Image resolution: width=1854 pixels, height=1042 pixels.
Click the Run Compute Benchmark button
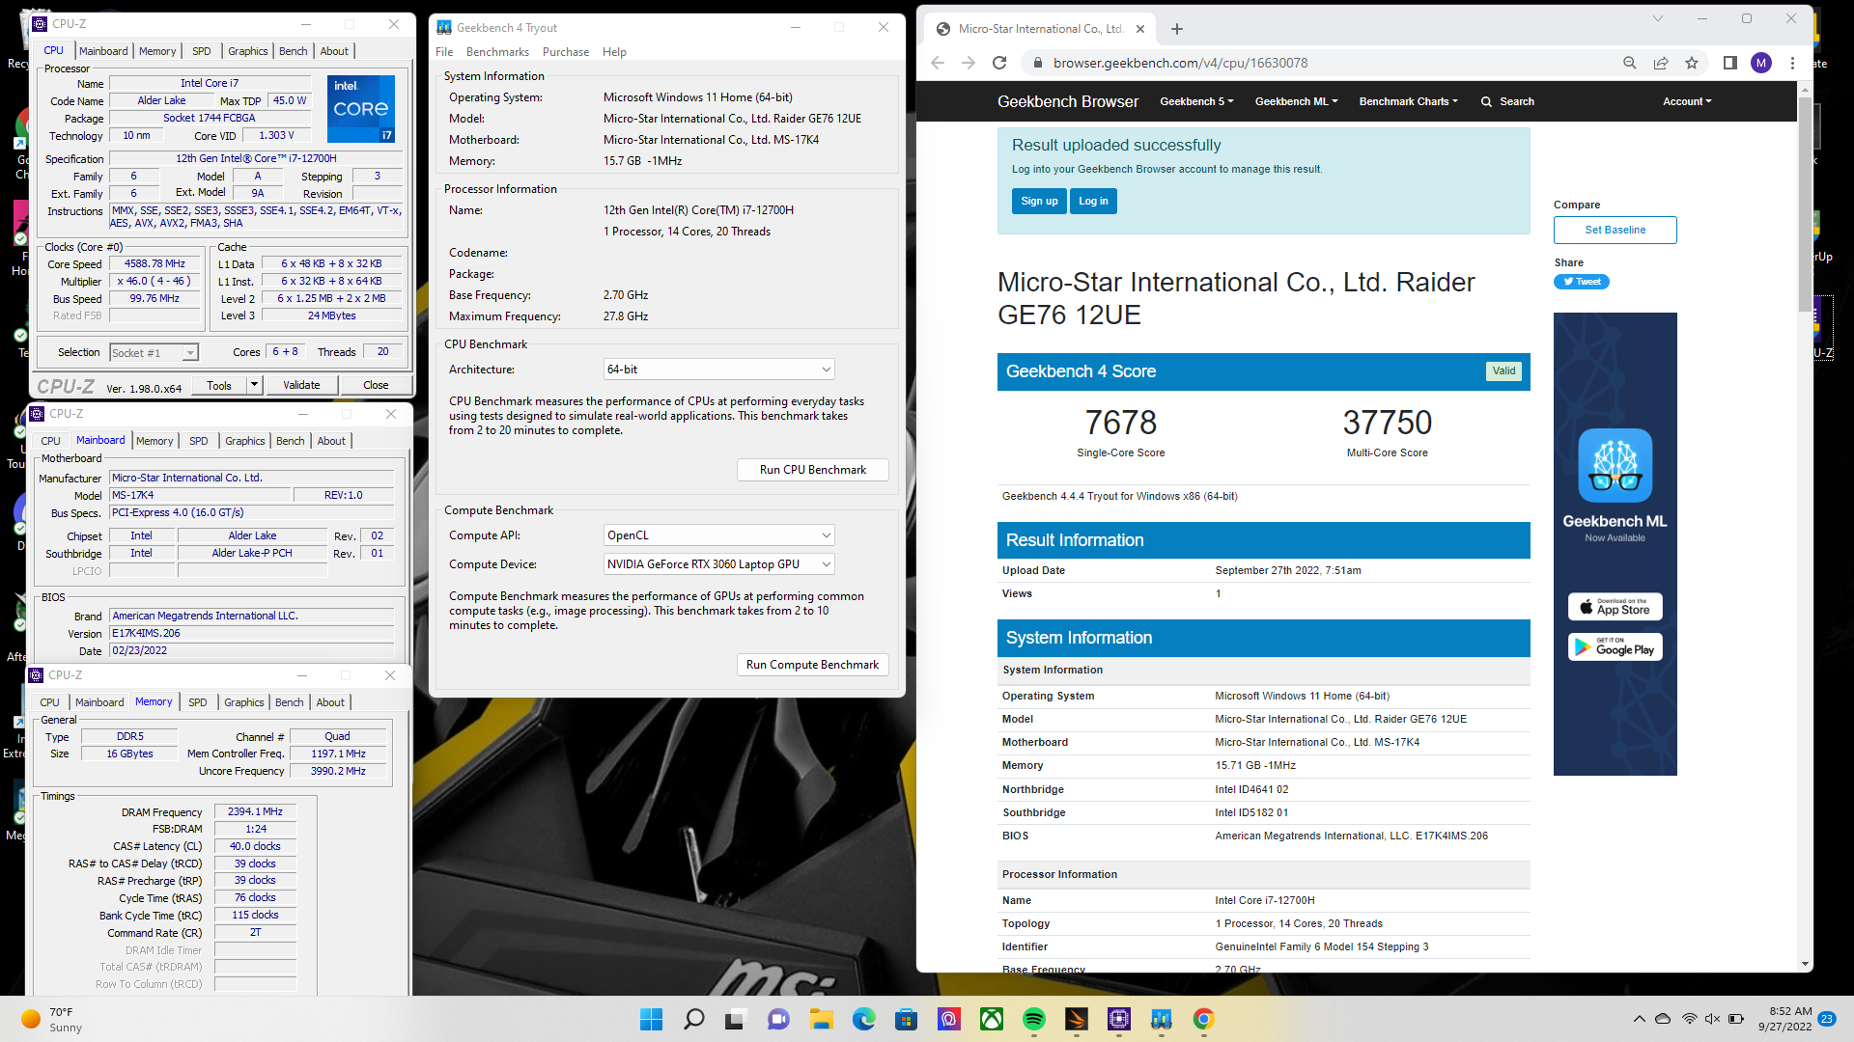812,665
